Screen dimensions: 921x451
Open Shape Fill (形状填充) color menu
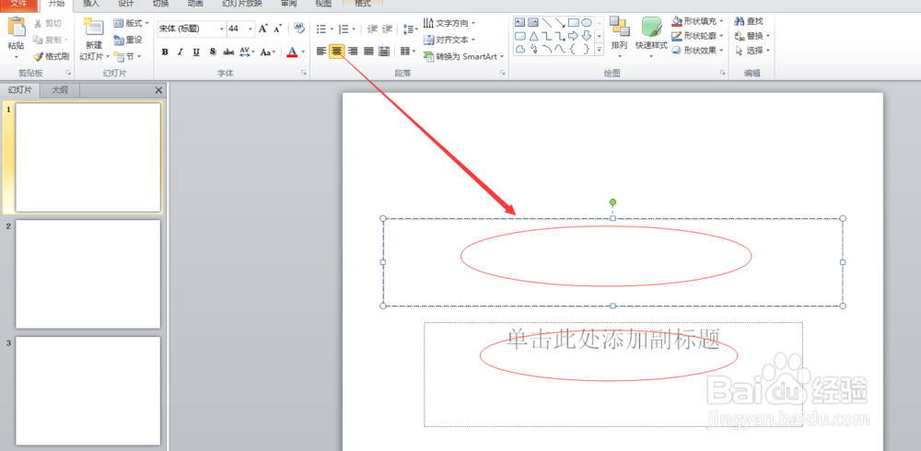click(x=698, y=21)
